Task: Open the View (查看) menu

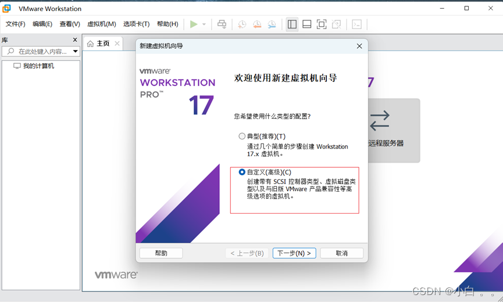Action: pyautogui.click(x=70, y=24)
